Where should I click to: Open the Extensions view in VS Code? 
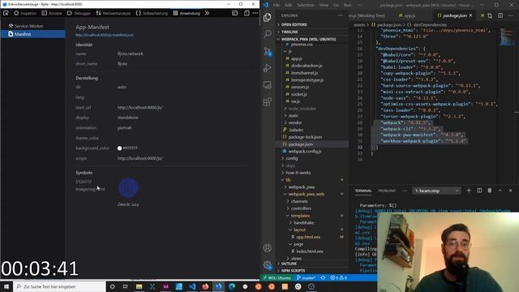[268, 101]
